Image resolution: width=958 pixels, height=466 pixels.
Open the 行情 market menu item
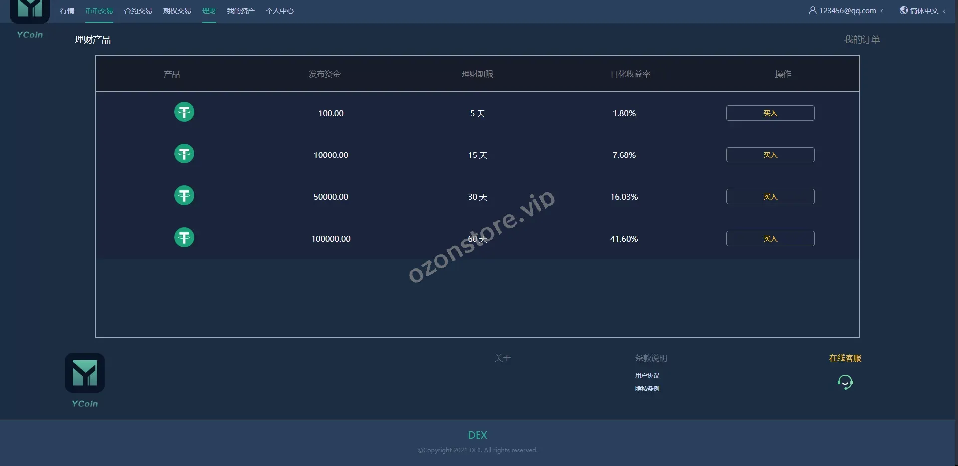[x=67, y=11]
